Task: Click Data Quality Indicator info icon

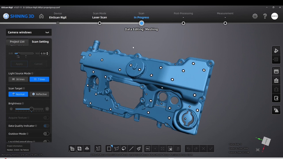Action: tap(36, 126)
